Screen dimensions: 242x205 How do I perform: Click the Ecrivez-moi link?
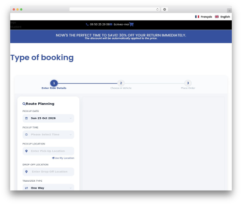(x=121, y=24)
